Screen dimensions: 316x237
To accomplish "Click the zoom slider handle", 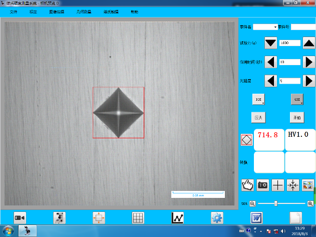I will (x=276, y=203).
